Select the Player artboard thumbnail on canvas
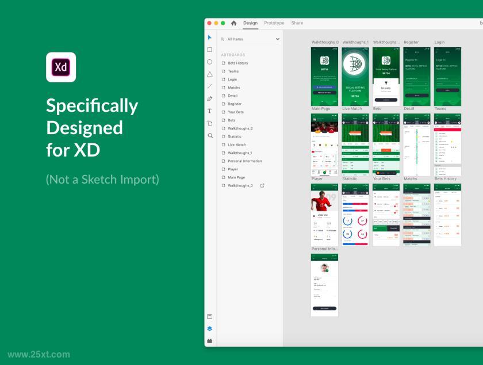This screenshot has height=365, width=483. pyautogui.click(x=324, y=215)
